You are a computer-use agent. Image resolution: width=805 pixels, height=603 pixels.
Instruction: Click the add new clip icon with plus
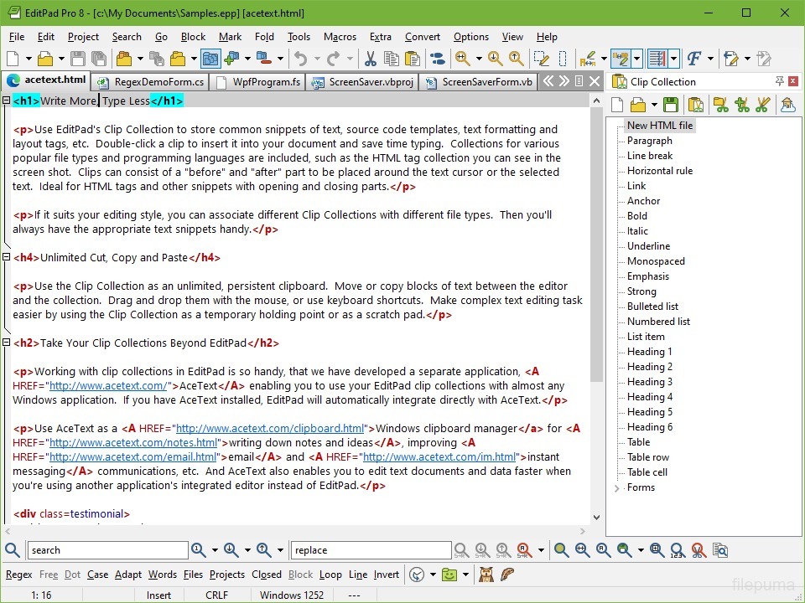click(x=741, y=105)
